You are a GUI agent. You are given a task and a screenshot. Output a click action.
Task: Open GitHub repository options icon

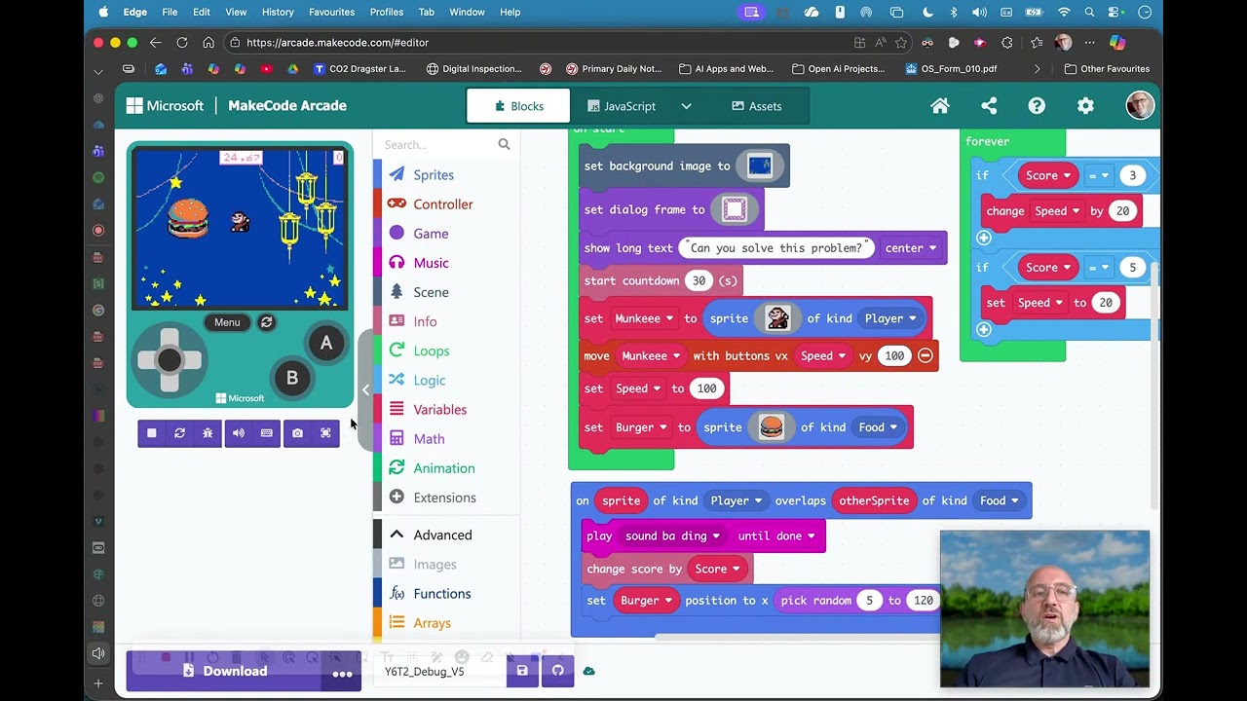click(557, 671)
